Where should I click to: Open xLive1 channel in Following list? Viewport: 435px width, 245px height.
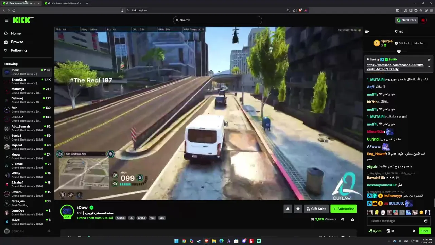point(27,222)
